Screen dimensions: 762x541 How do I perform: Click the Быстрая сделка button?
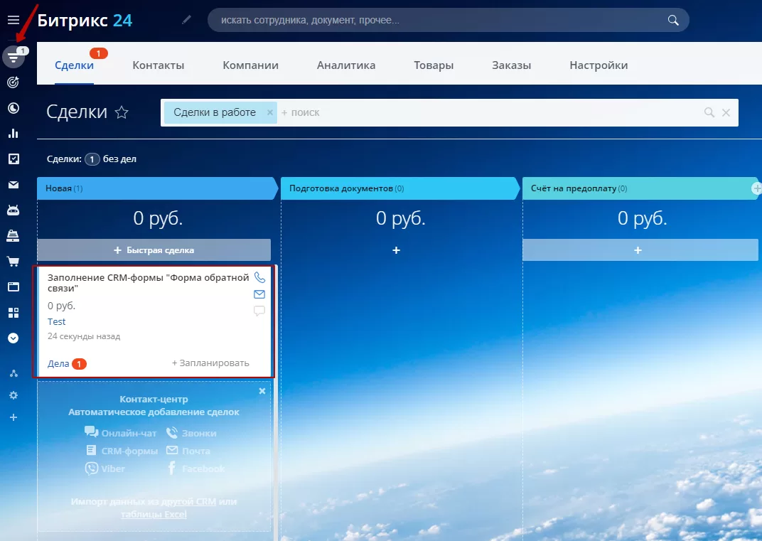point(154,250)
